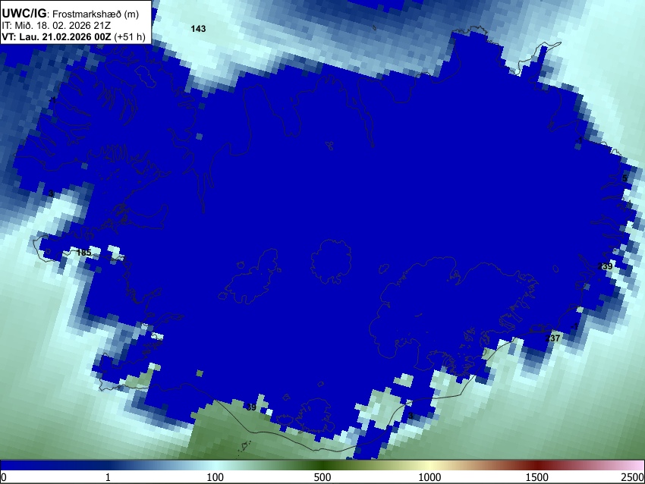Select the 1000 label on the color scale

[x=429, y=477]
